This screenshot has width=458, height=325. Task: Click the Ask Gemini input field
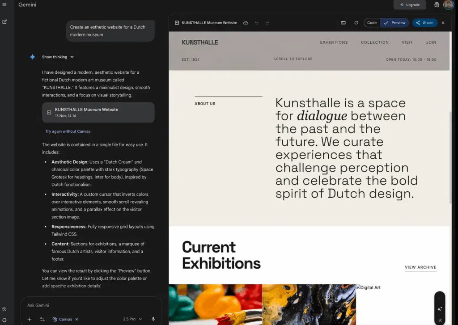(x=89, y=305)
